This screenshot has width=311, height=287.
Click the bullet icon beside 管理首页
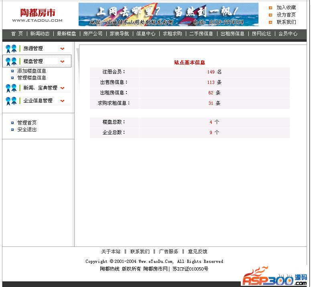pyautogui.click(x=12, y=123)
